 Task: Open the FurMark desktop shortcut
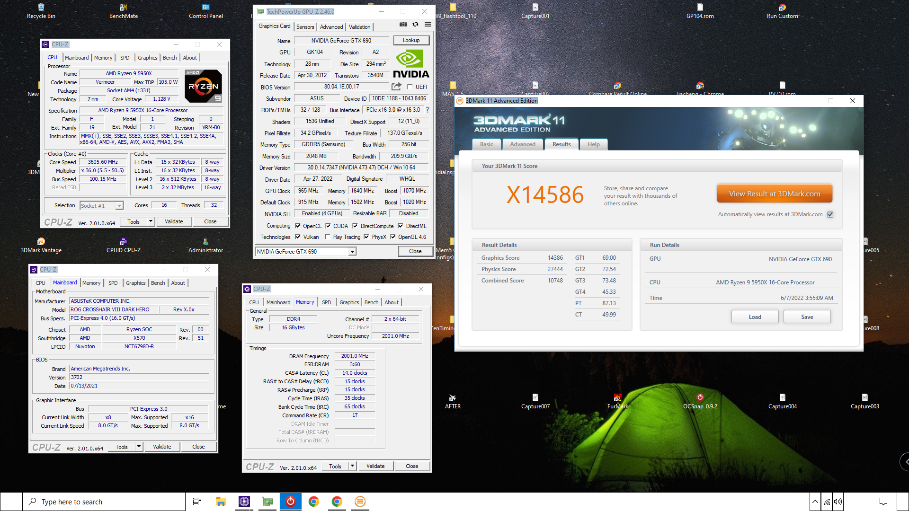point(618,401)
